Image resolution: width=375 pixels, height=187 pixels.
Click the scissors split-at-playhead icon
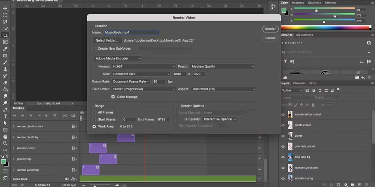point(64,115)
